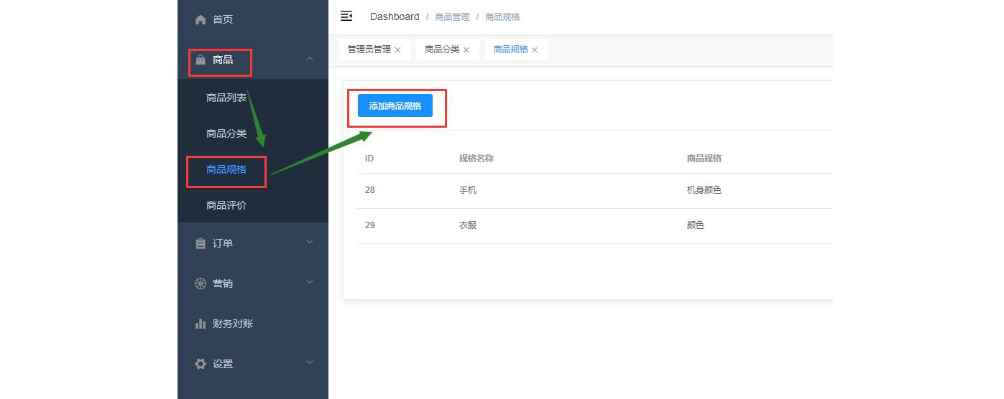
Task: Click the 营销 marketing wheel icon
Action: tap(201, 283)
